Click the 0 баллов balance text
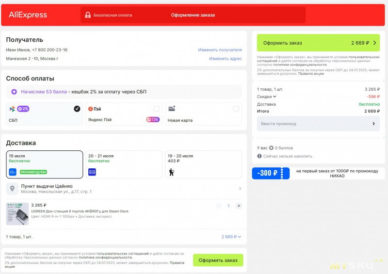Viewport: 388px width, 274px height. pos(284,148)
